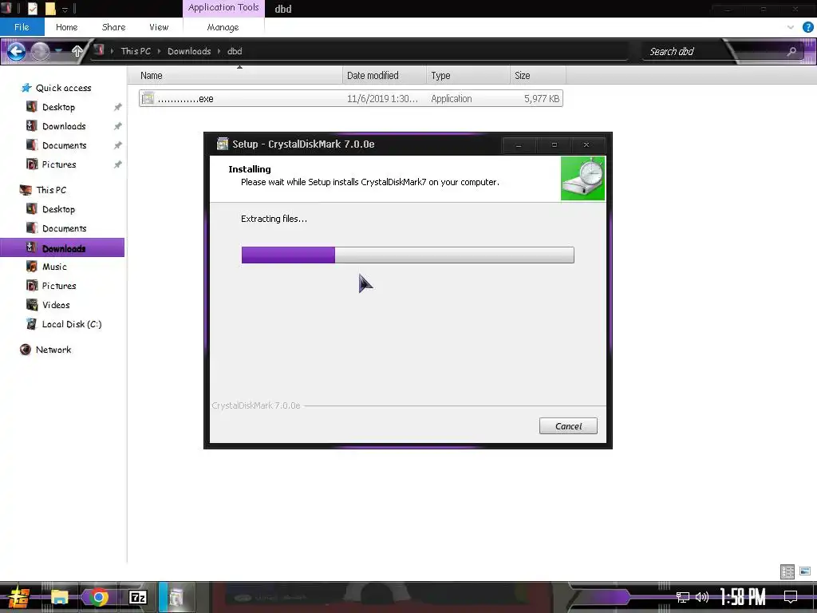Screen dimensions: 817x613
Task: Open the Customize Quick Access Toolbar dropdown
Action: click(x=65, y=9)
